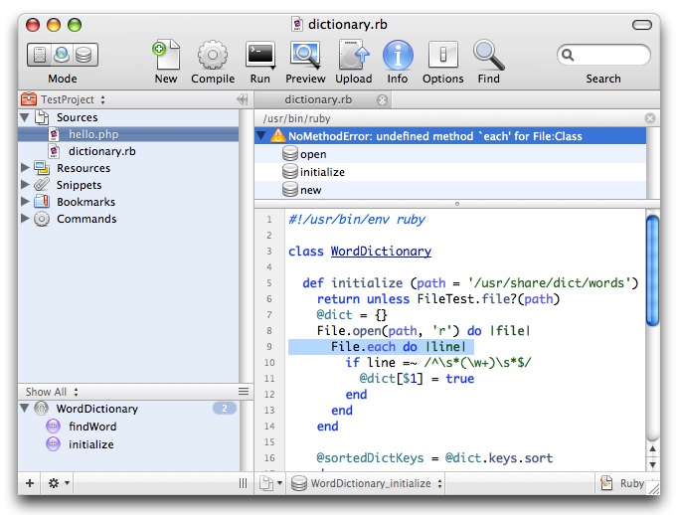677x515 pixels.
Task: Collapse the NoMethodError disclosure triangle
Action: coord(261,136)
